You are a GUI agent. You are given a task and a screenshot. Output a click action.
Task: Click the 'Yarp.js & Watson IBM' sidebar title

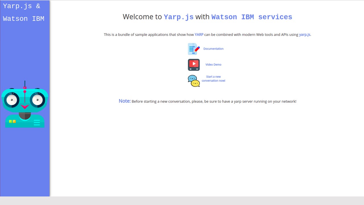(24, 12)
